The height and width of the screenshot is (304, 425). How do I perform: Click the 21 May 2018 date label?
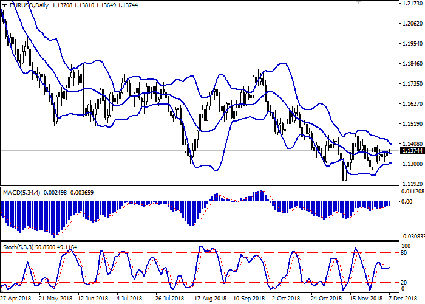[x=56, y=299]
